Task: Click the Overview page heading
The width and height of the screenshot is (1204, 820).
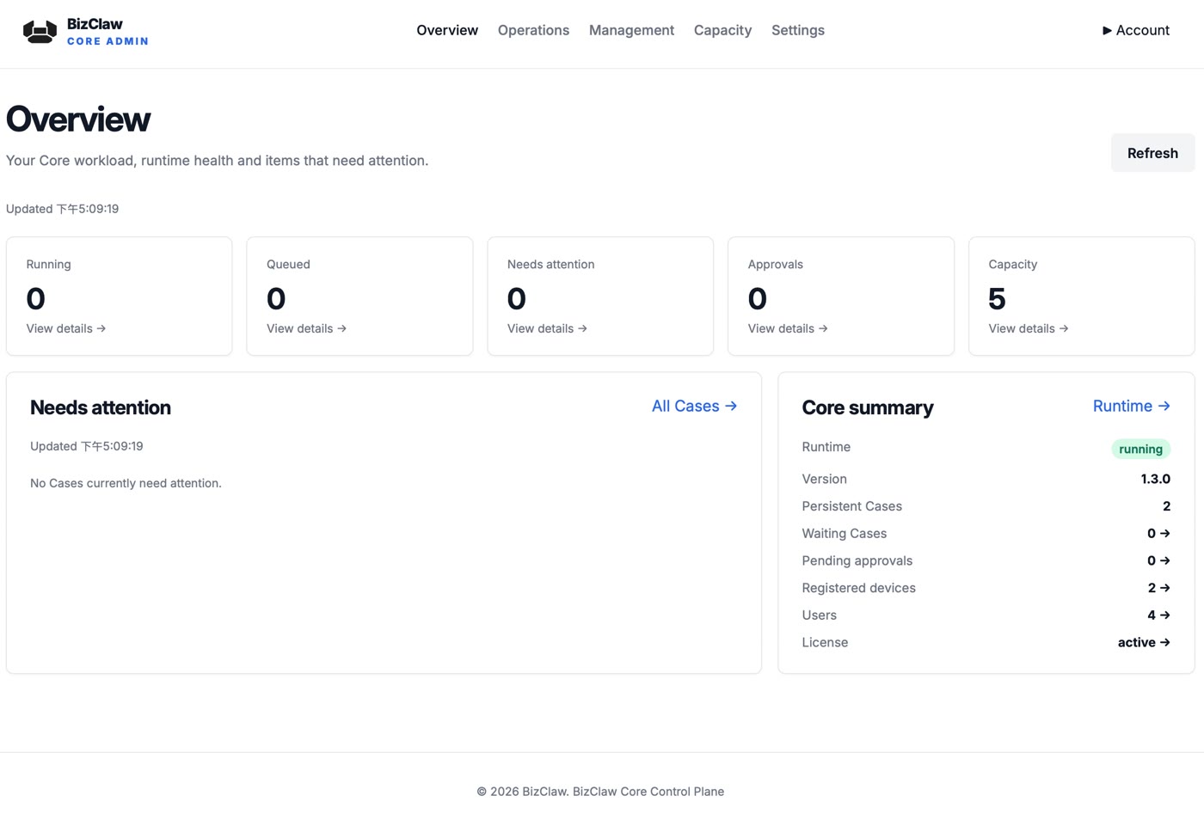Action: click(78, 119)
